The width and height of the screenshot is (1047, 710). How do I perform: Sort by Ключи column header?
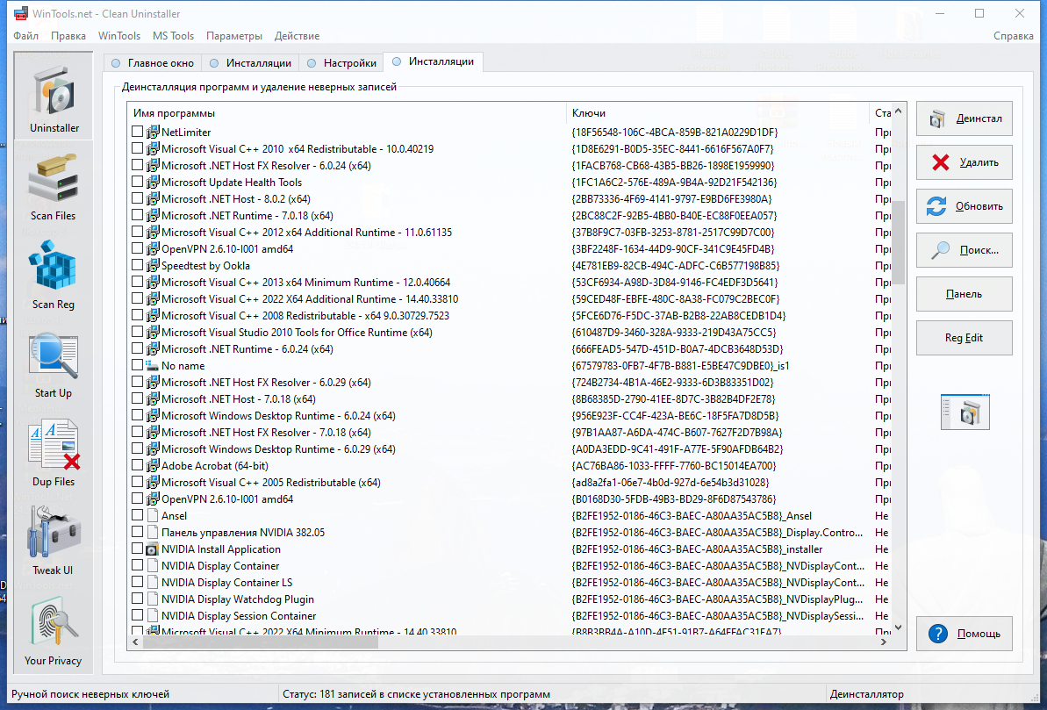(x=718, y=113)
